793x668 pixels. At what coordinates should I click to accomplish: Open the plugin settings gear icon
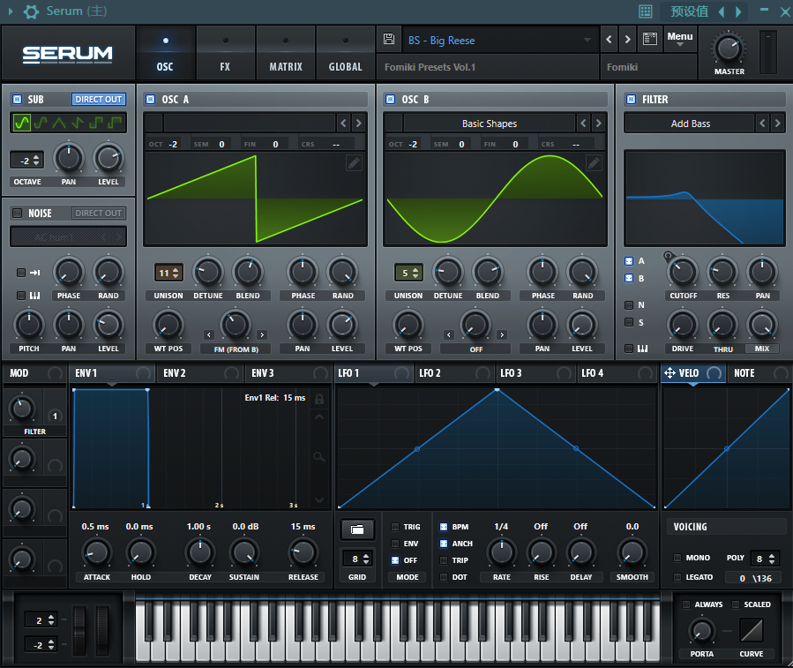coord(32,11)
